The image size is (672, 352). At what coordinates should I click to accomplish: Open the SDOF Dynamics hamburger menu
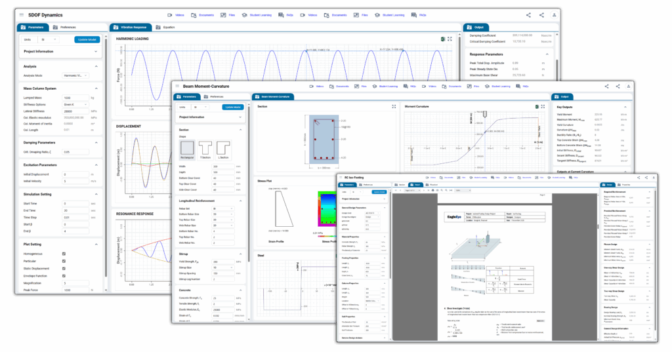tap(21, 14)
